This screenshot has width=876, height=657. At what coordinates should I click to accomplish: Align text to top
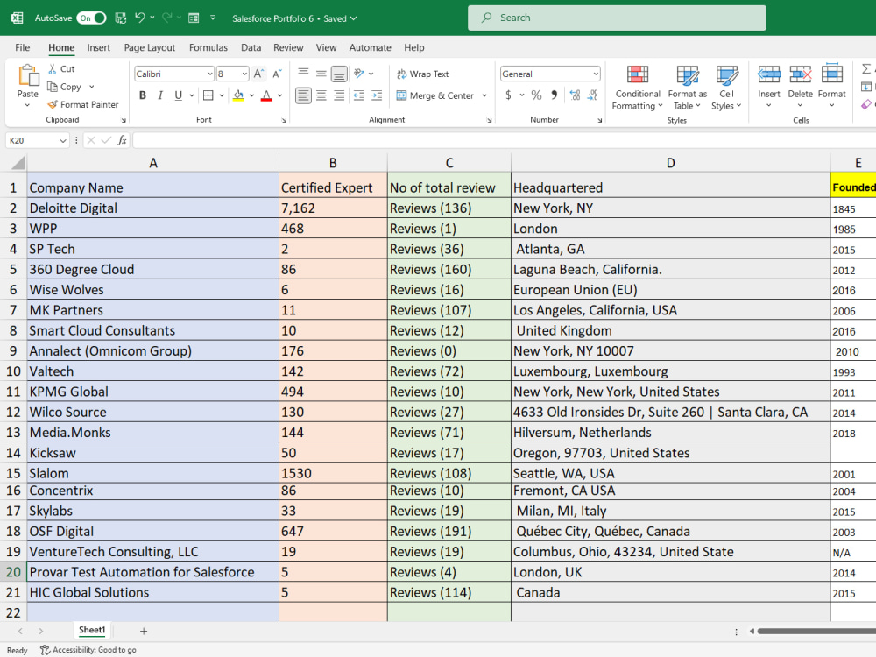coord(303,74)
